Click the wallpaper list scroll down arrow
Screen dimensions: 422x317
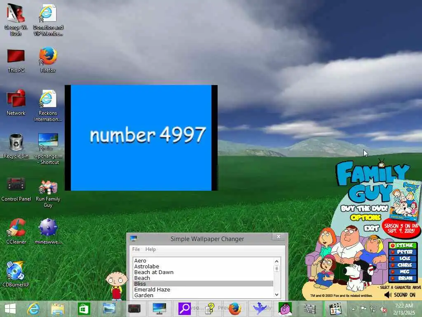pyautogui.click(x=277, y=295)
